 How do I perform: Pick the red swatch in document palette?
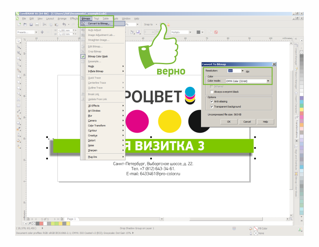(x=41, y=223)
